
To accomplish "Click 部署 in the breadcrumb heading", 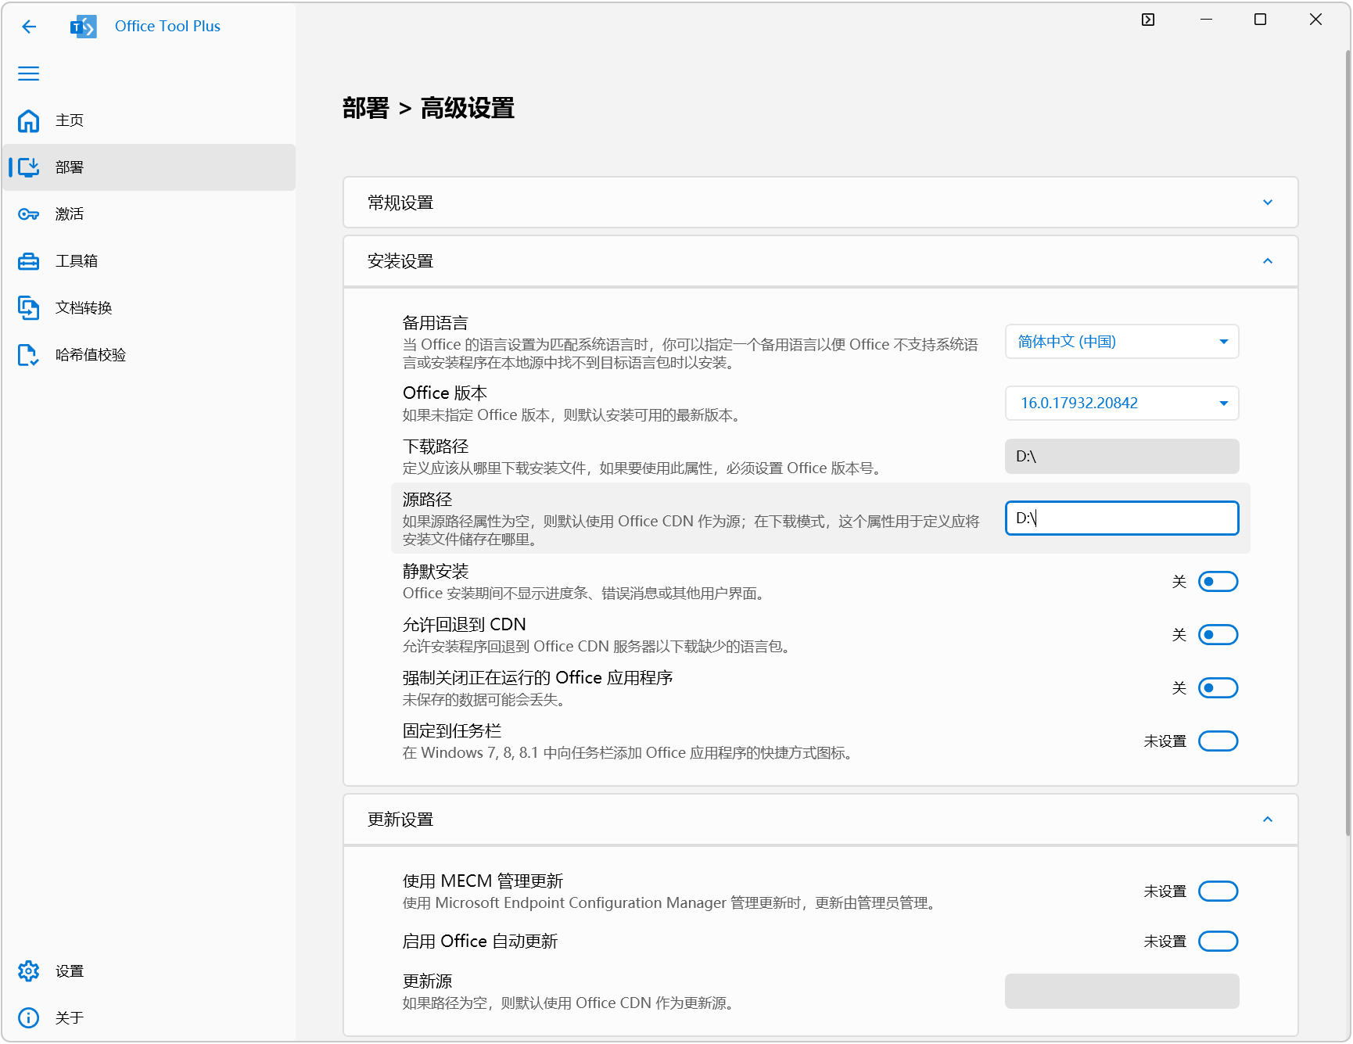I will coord(366,108).
